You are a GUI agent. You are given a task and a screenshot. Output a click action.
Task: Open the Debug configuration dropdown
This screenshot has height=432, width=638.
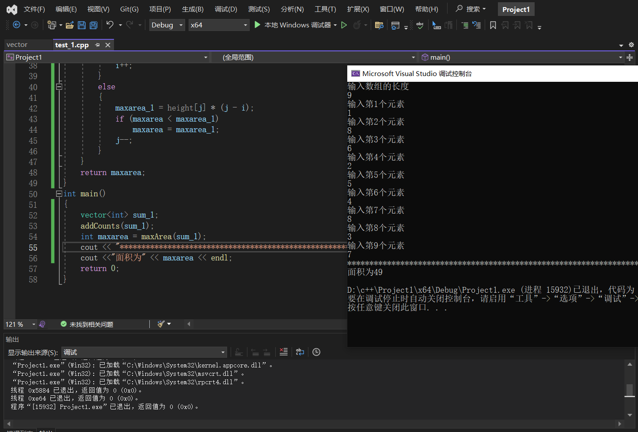point(167,25)
